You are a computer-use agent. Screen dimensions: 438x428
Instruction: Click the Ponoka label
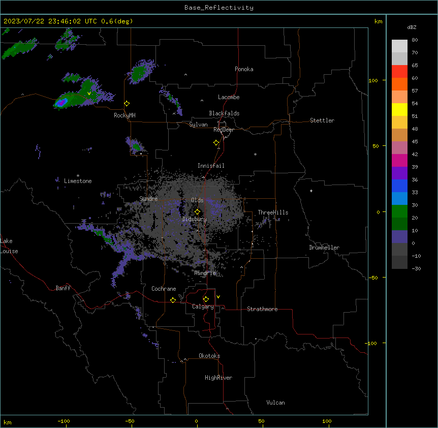point(244,69)
